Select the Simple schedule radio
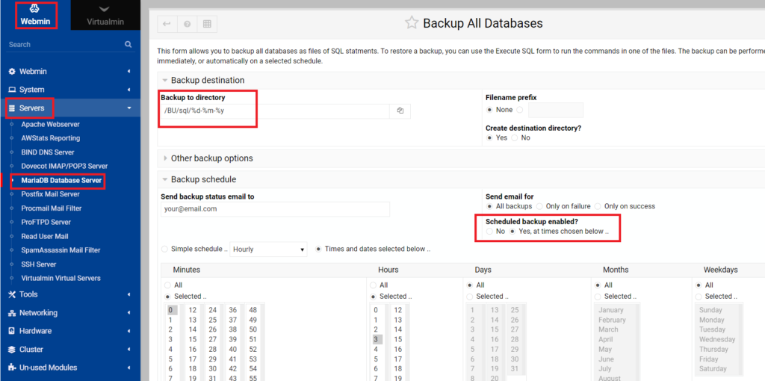 (164, 249)
